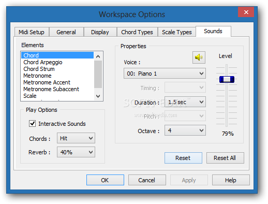Play the voice preview speaker icon

pyautogui.click(x=199, y=57)
